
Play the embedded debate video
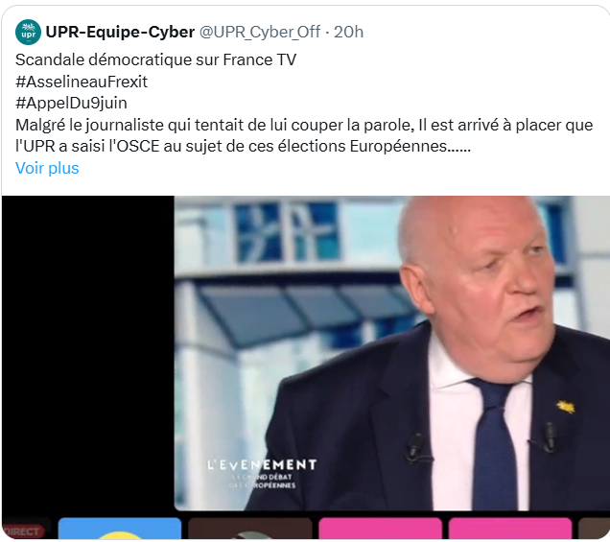(391, 353)
